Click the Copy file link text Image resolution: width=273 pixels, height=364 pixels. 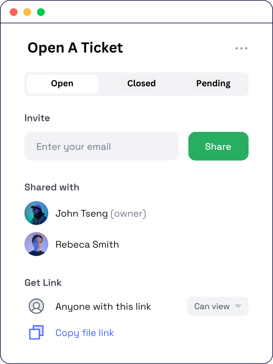point(85,333)
